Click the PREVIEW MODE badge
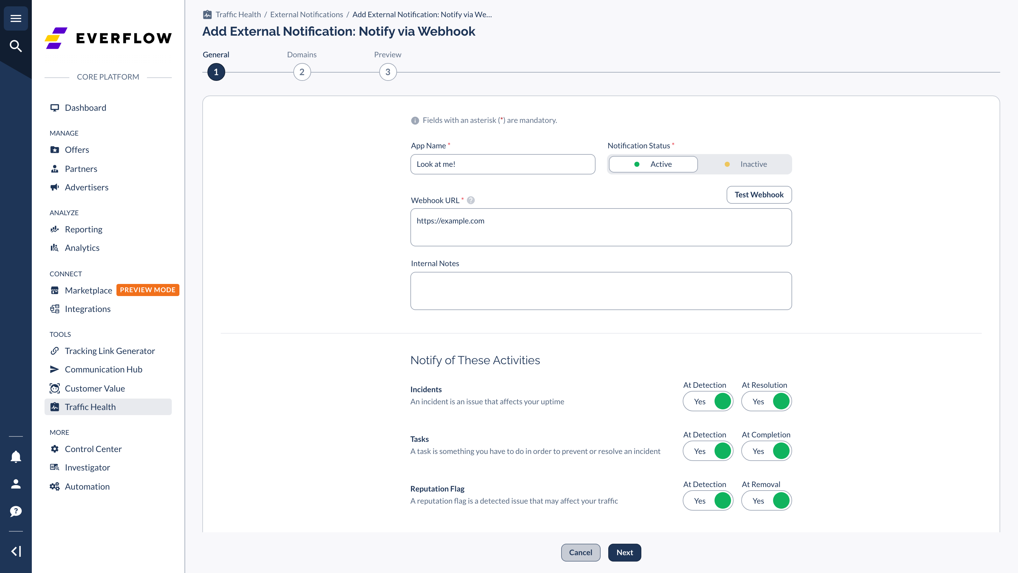 pyautogui.click(x=148, y=290)
